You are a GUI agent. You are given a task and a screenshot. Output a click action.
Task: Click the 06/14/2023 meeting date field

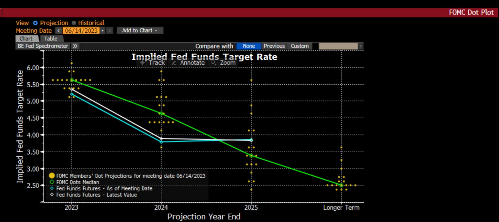(x=81, y=31)
